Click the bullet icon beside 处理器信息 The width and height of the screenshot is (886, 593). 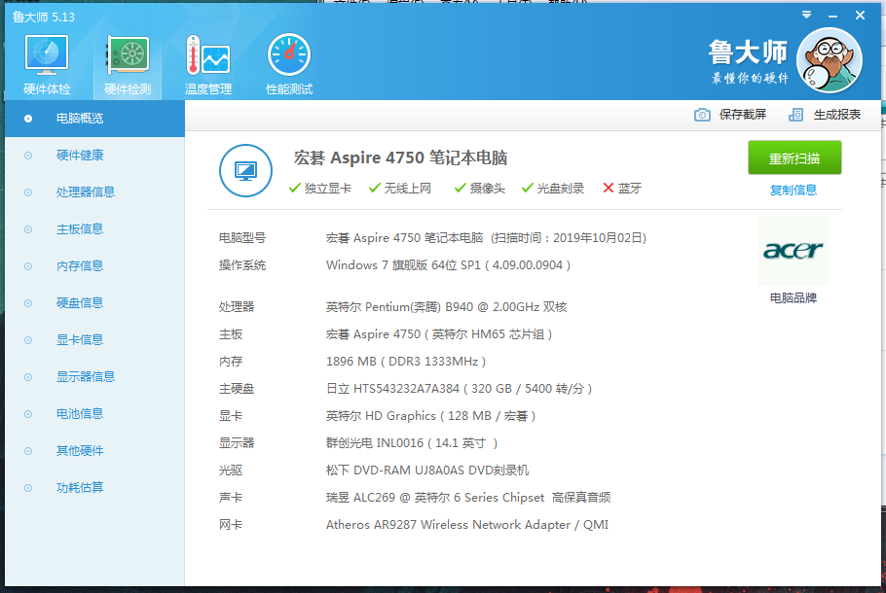point(28,192)
